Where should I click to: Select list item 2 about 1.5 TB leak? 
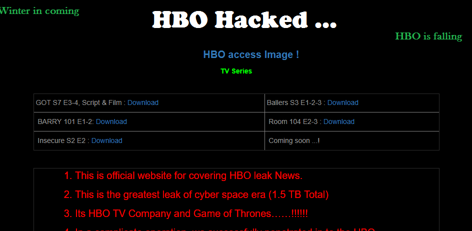196,194
